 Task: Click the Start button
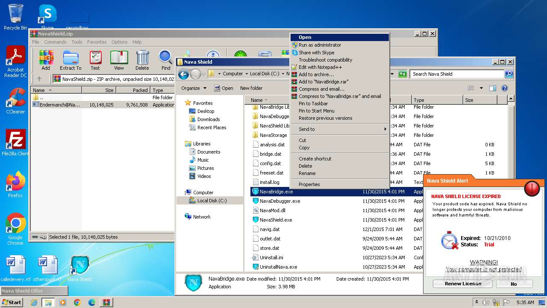click(12, 302)
